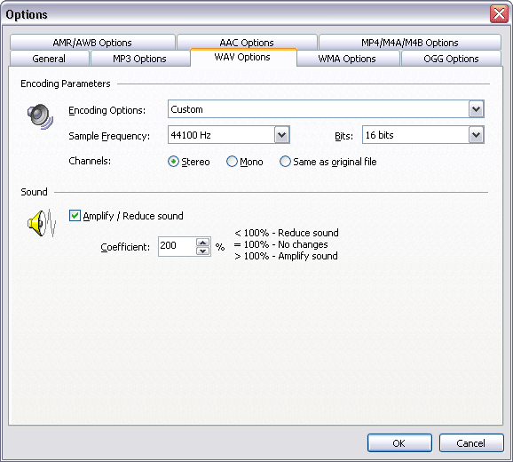Click the Sound section label
Screen dimensions: 513x462
34,192
